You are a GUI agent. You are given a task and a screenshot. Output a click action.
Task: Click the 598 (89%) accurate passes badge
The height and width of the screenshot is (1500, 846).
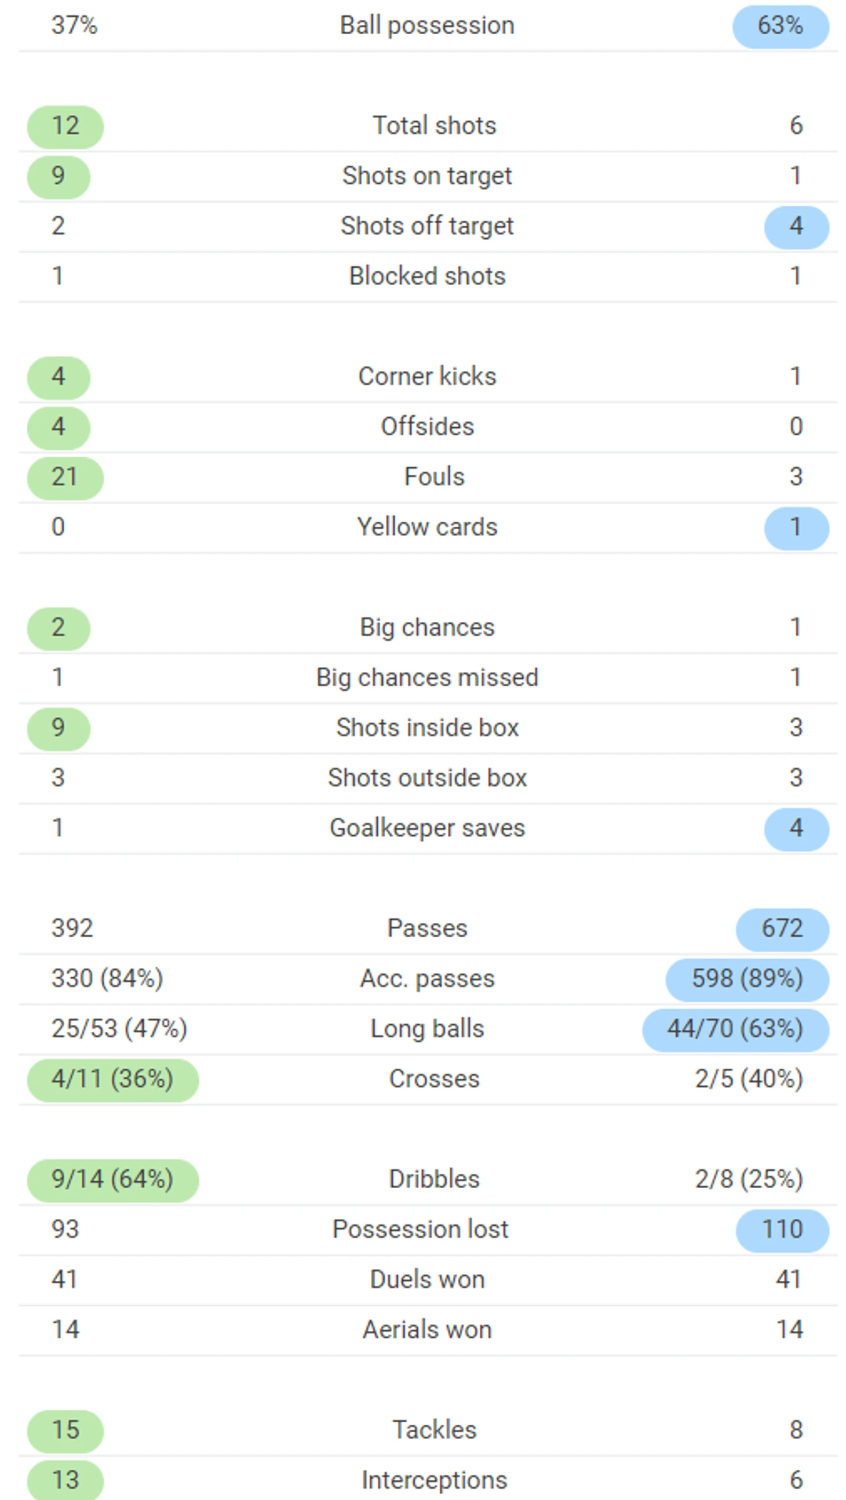[747, 980]
